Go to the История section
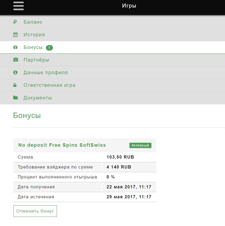This screenshot has width=225, height=226. [x=34, y=35]
